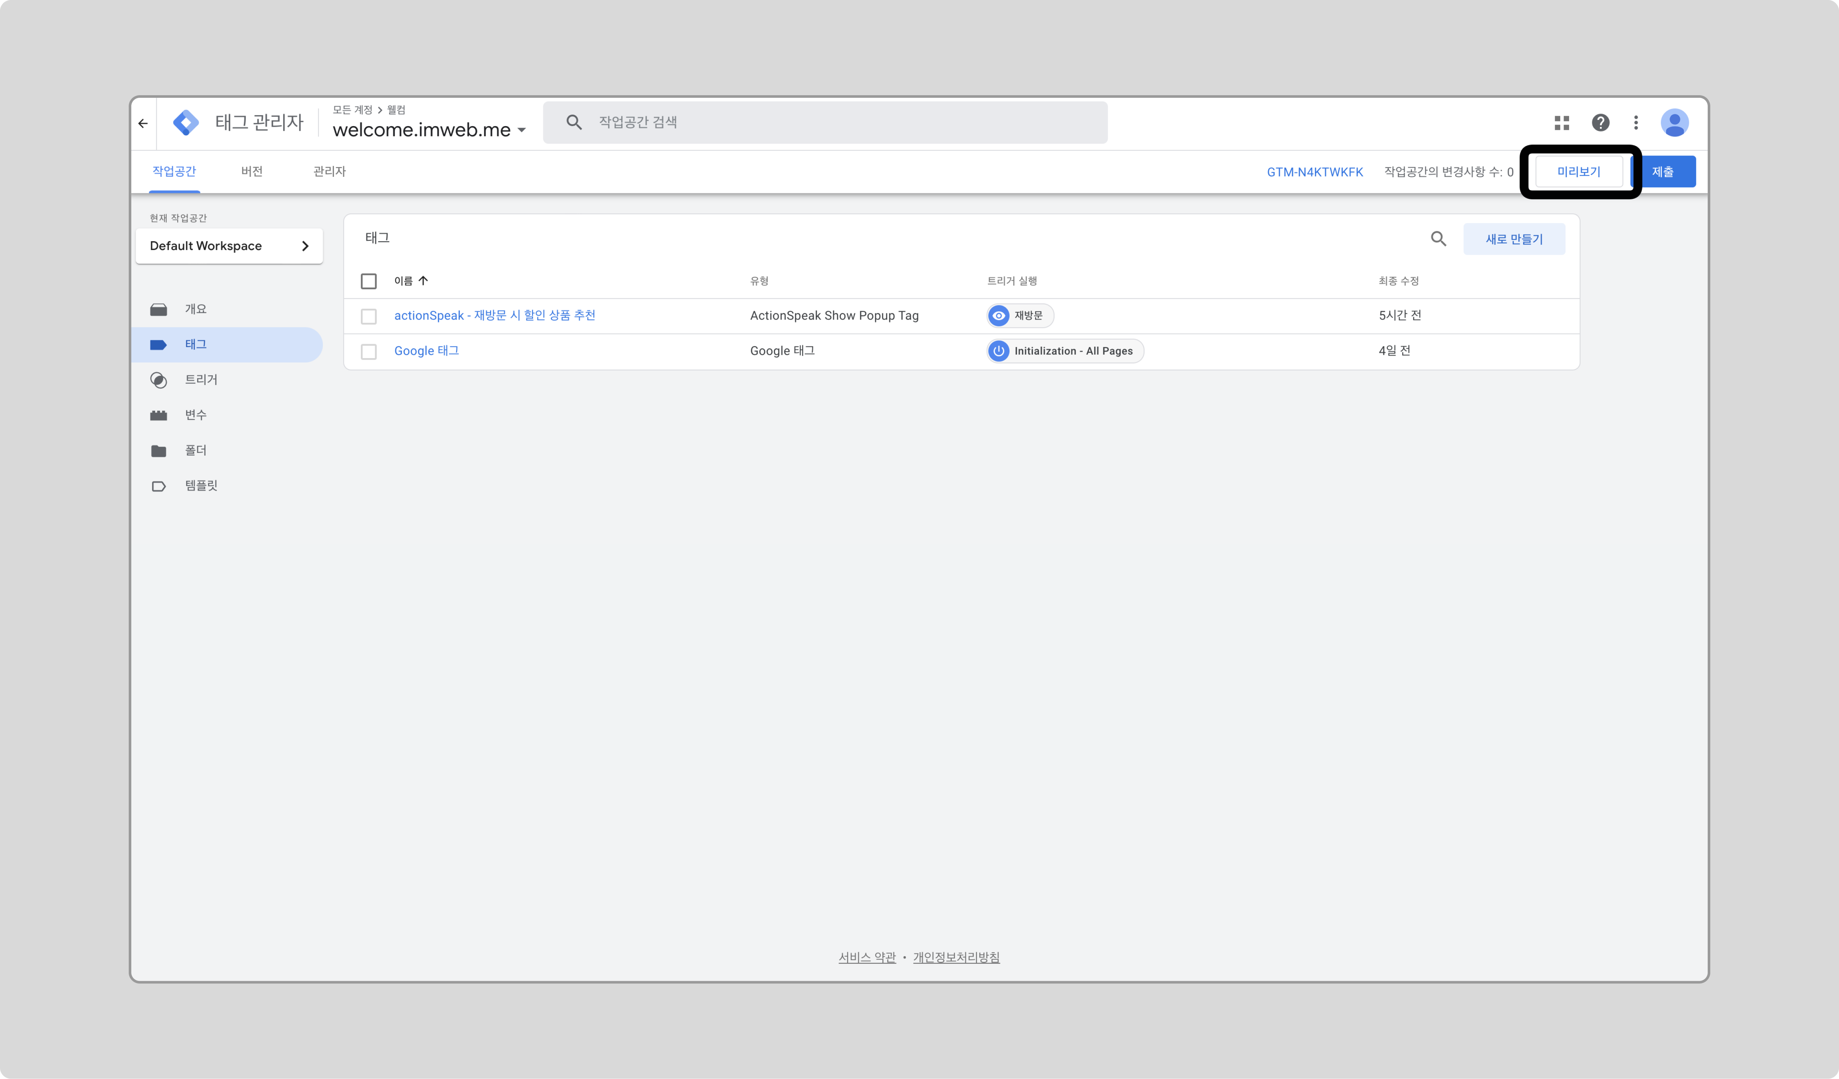Click the 새로 만들기 new tag button
This screenshot has height=1079, width=1839.
[1513, 239]
